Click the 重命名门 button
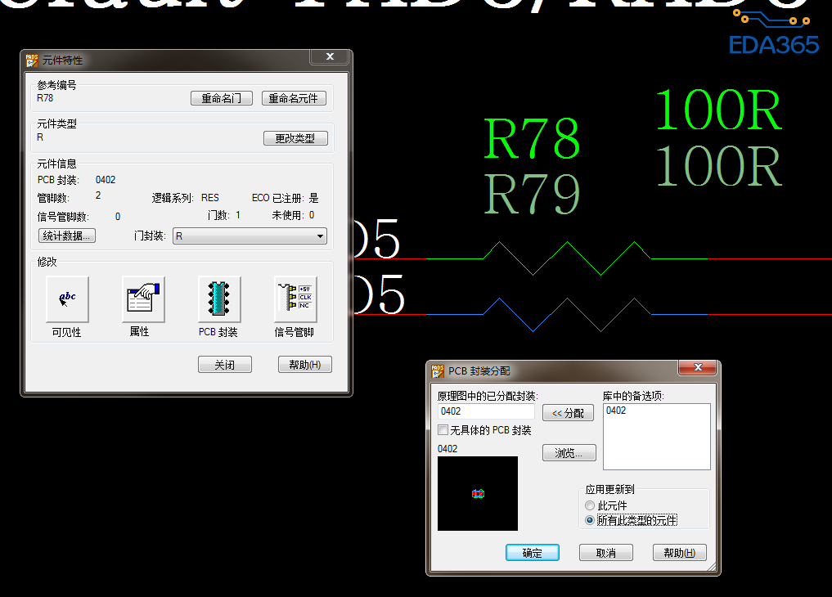Screen dimensions: 832x597 click(221, 98)
